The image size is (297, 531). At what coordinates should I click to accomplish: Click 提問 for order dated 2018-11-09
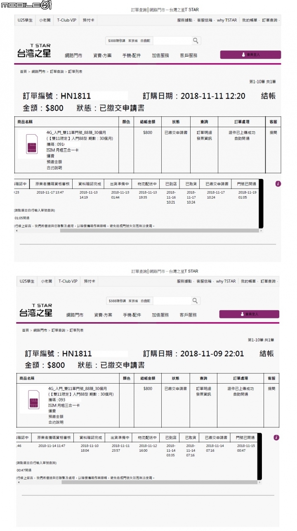point(272,389)
